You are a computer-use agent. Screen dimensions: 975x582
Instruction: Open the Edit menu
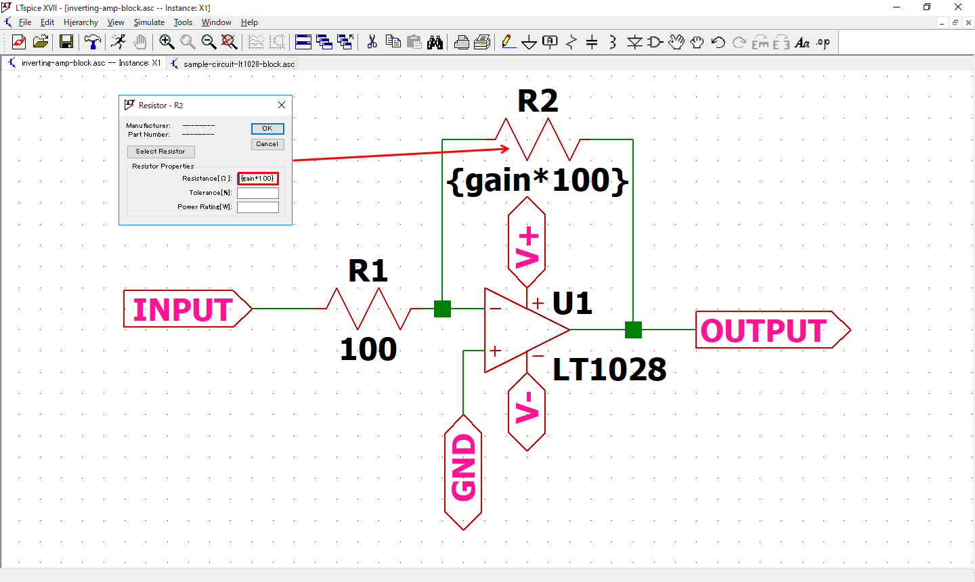(47, 22)
